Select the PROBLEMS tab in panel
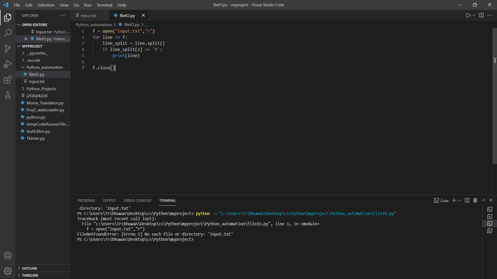The width and height of the screenshot is (497, 279). pos(86,200)
